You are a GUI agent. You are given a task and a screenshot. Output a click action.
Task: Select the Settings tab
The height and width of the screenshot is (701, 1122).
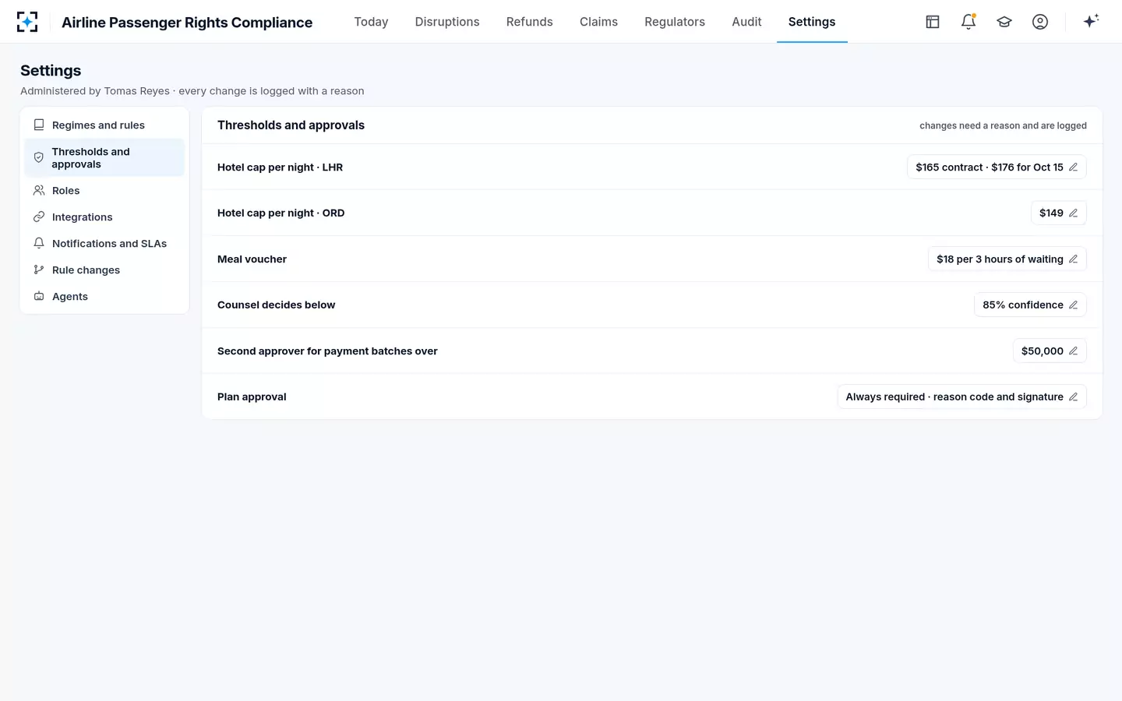click(812, 22)
